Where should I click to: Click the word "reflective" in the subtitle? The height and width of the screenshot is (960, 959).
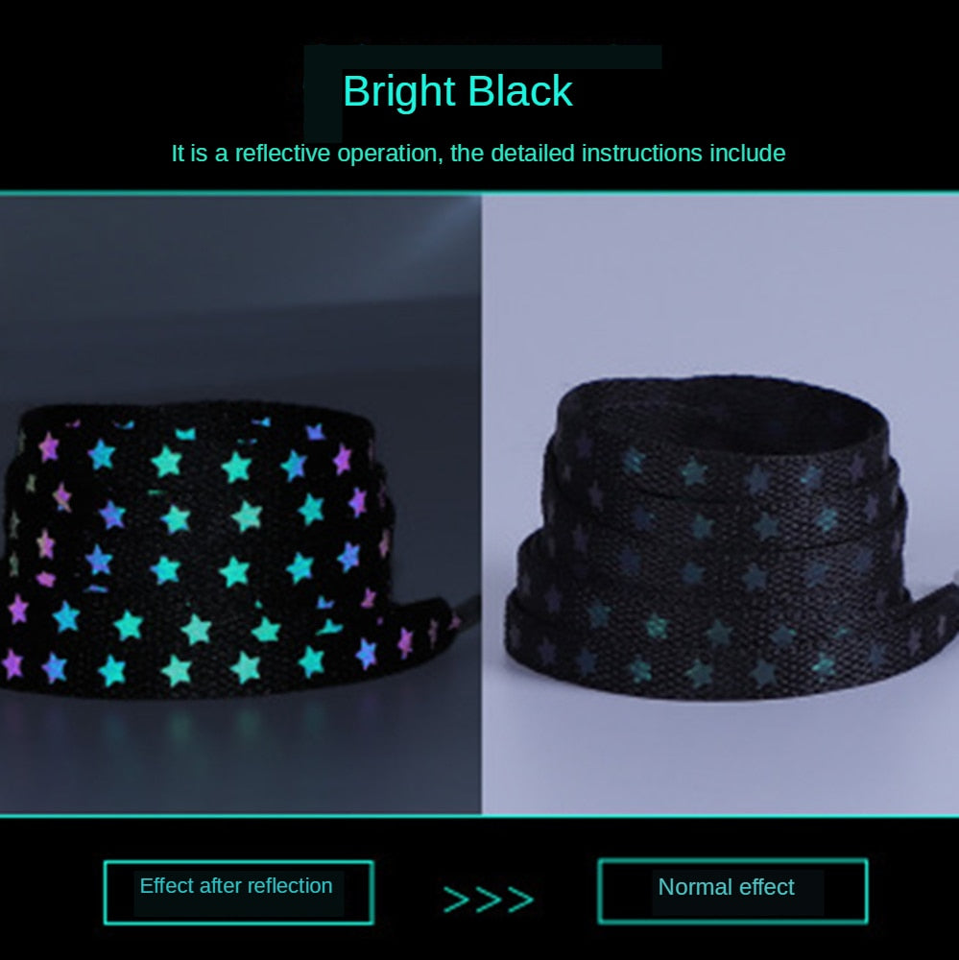(x=283, y=153)
